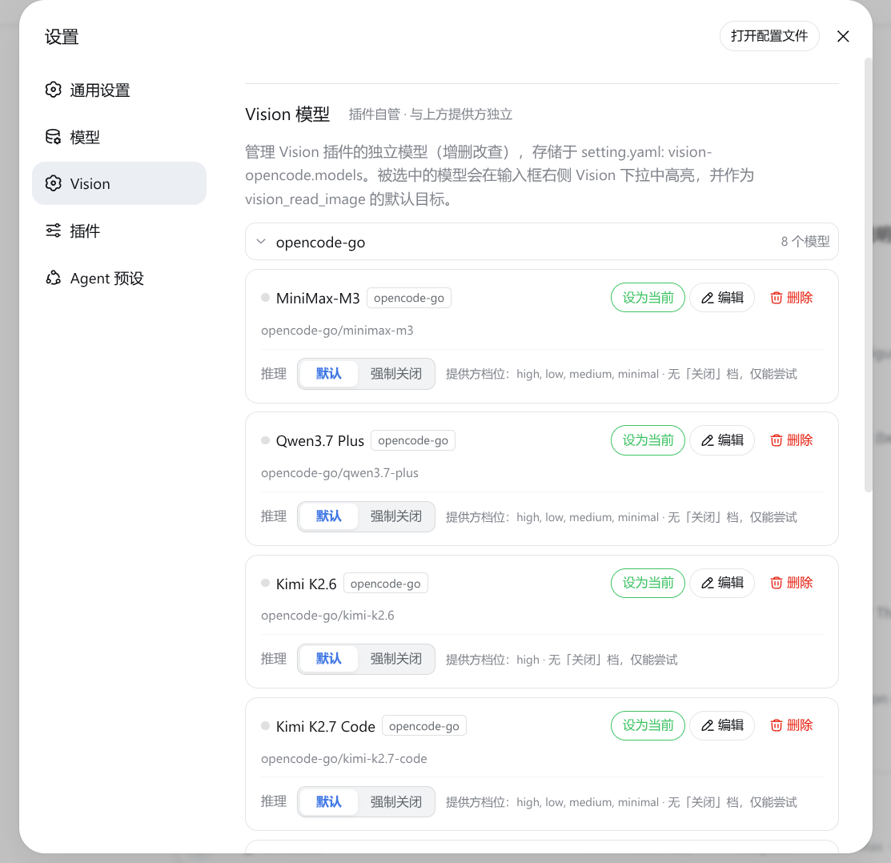
Task: Open the 通用设置 section
Action: click(119, 90)
